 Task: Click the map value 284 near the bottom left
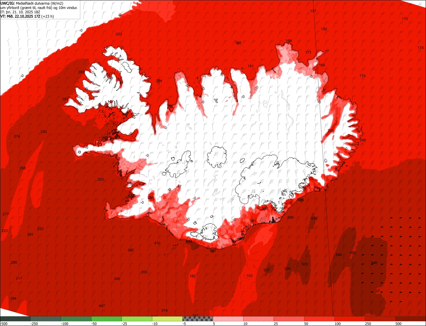13,298
